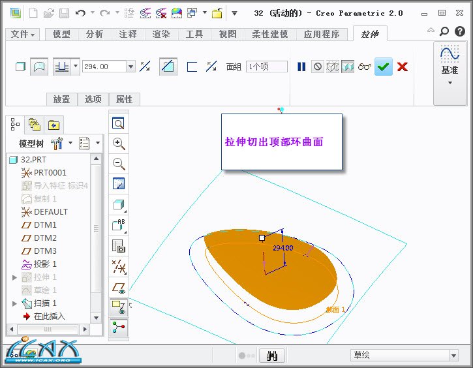
Task: Open the 文件 menu
Action: [x=24, y=34]
